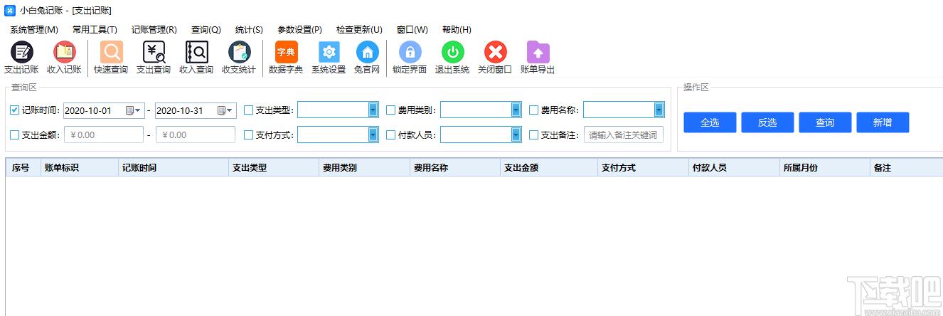Image resolution: width=943 pixels, height=316 pixels.
Task: Open the 统计(S) menu
Action: click(x=249, y=30)
